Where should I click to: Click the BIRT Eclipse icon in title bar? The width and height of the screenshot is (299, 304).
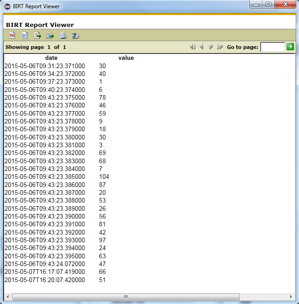(7, 6)
